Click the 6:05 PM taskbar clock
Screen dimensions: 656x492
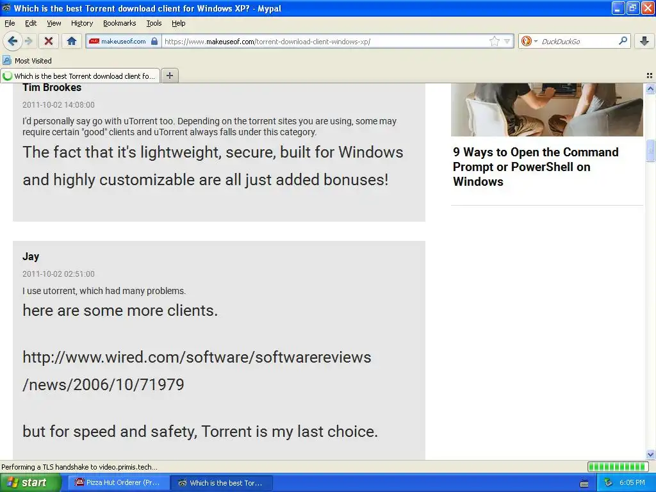tap(632, 482)
